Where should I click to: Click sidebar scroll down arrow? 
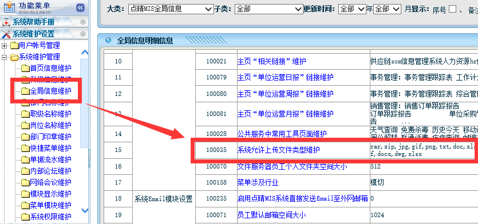pos(85,210)
